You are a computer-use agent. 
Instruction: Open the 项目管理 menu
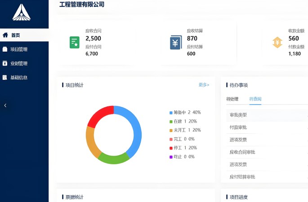(19, 49)
